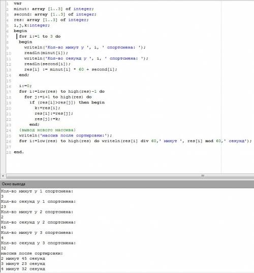The width and height of the screenshot is (254, 273).
Task: Click the final 'end.' statement
Action: click(x=19, y=152)
